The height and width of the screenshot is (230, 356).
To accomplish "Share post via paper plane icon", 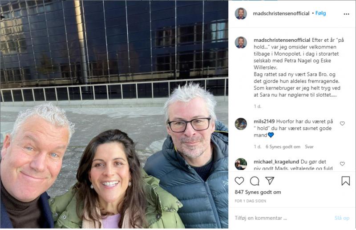I will [x=270, y=181].
